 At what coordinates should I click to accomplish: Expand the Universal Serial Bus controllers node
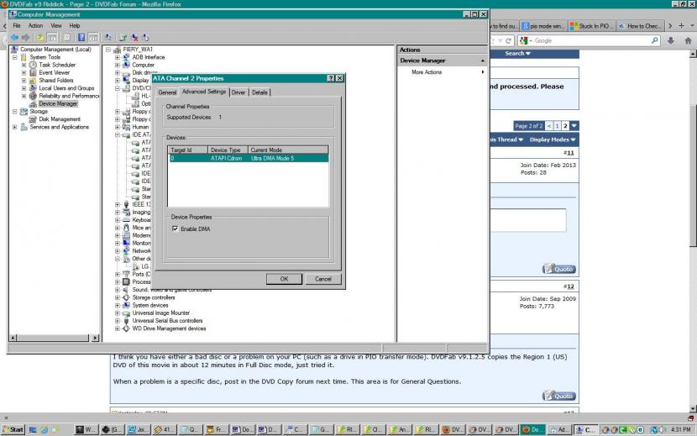117,321
